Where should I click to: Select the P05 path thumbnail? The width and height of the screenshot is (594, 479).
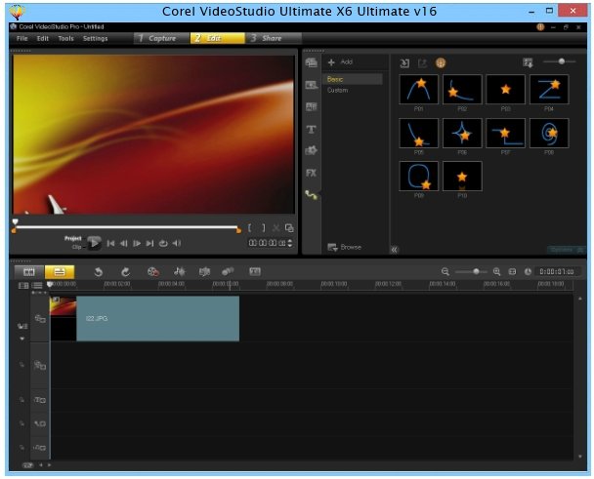click(418, 133)
